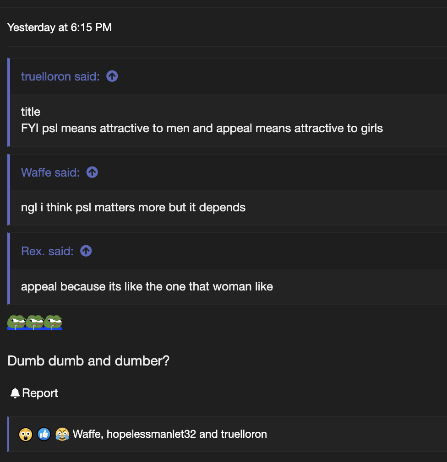Open the 'Rex. said:' quote link

47,251
